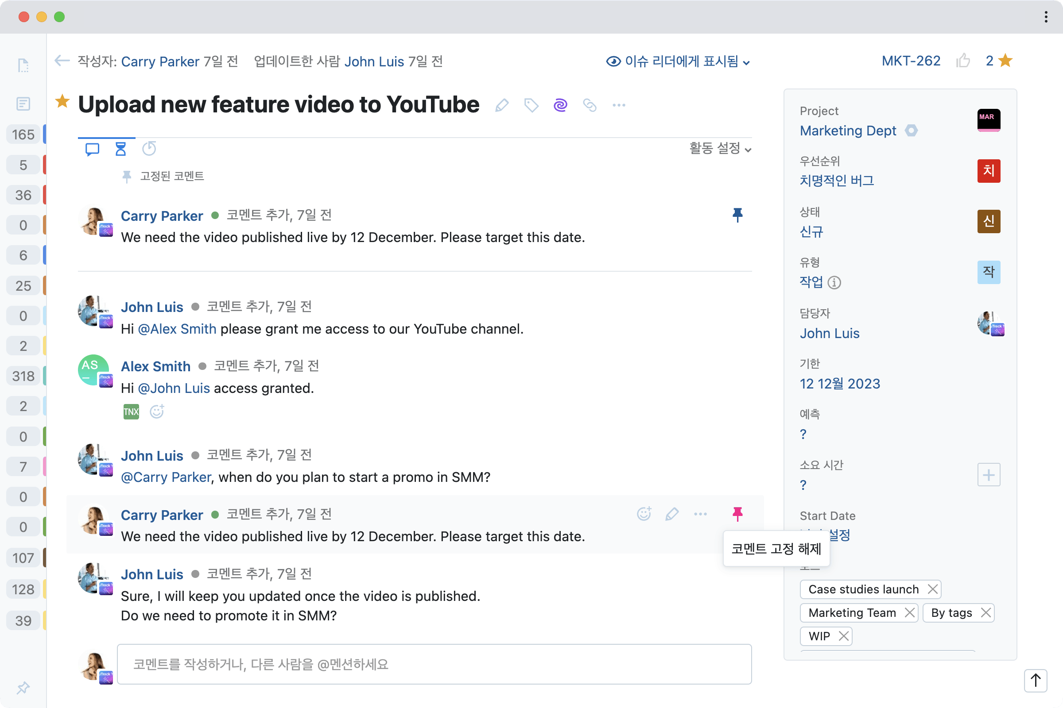Image resolution: width=1063 pixels, height=708 pixels.
Task: Click the tag icon next to the title
Action: pyautogui.click(x=531, y=105)
